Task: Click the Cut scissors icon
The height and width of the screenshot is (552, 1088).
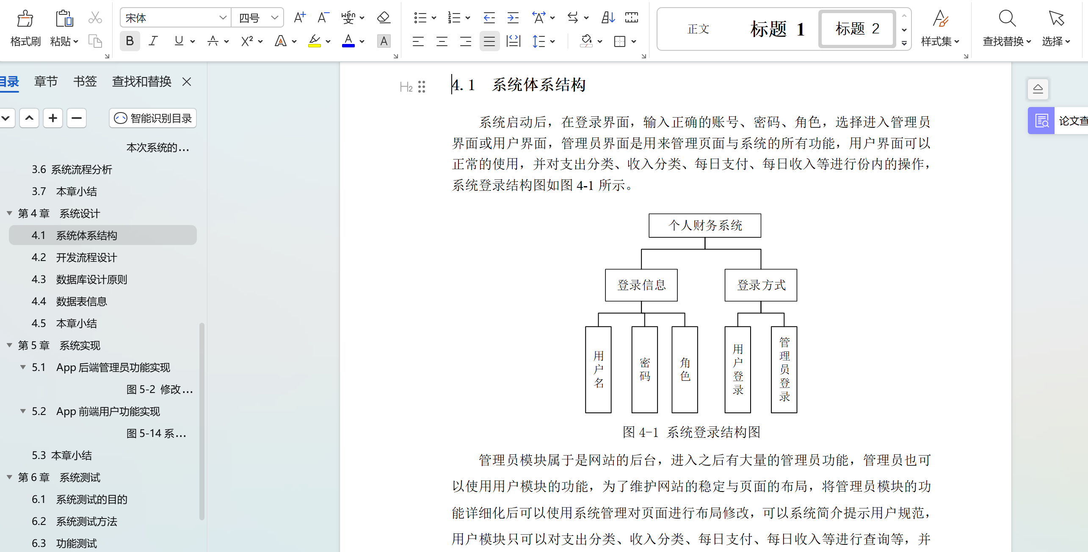Action: coord(95,18)
